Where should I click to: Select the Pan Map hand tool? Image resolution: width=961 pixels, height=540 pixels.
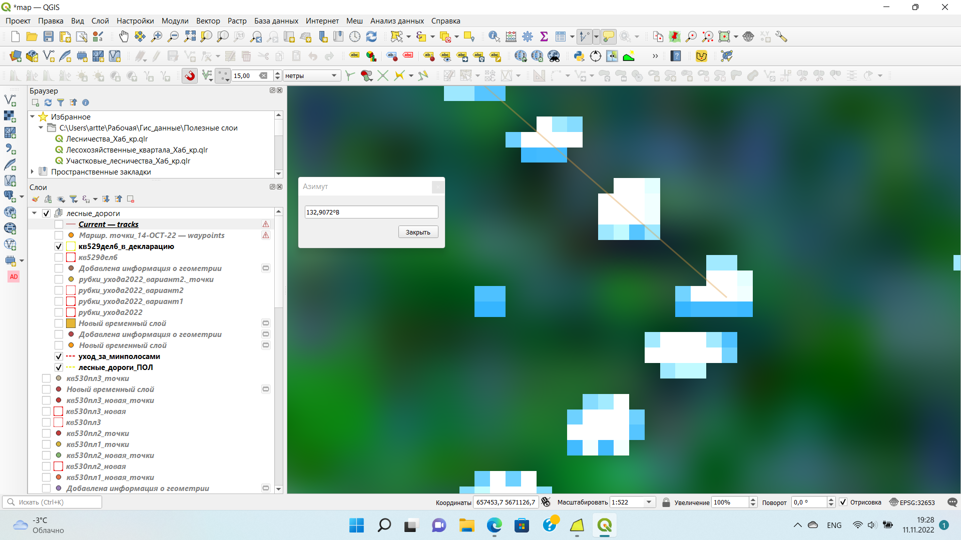point(124,36)
